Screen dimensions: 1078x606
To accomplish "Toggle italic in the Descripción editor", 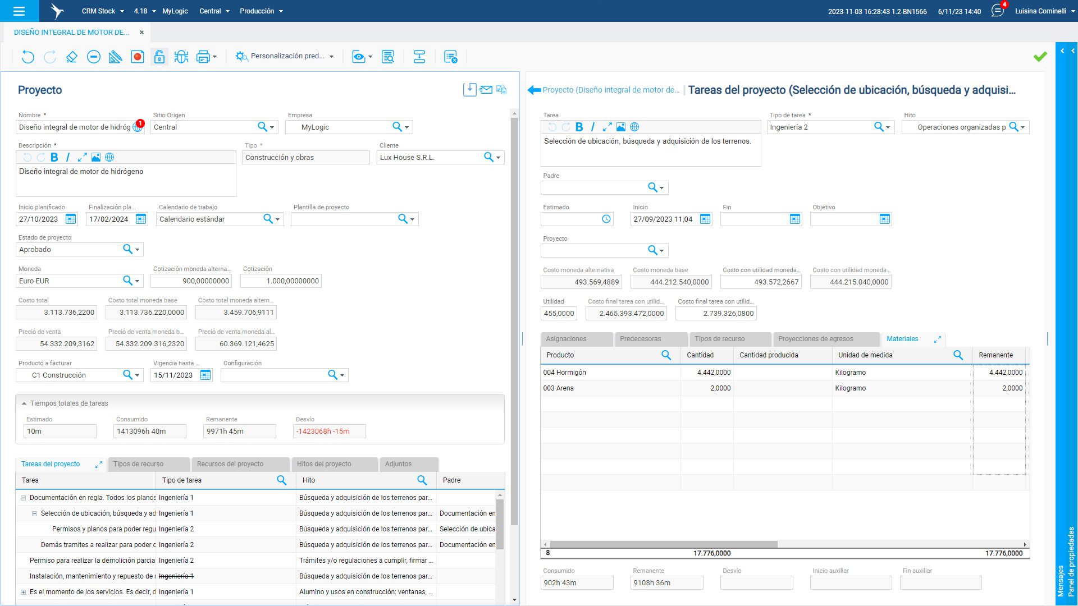I will click(68, 158).
